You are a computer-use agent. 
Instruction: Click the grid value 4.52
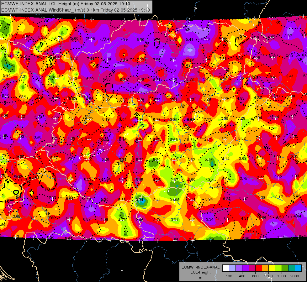point(191,160)
